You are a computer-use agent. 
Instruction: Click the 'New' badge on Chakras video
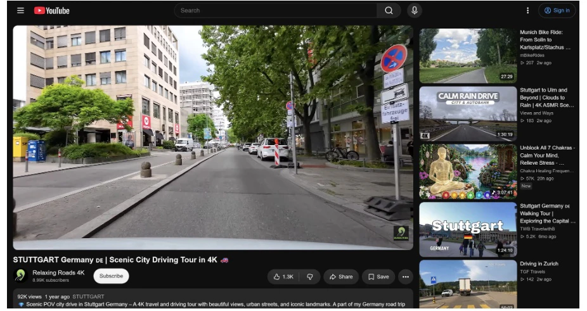point(526,186)
